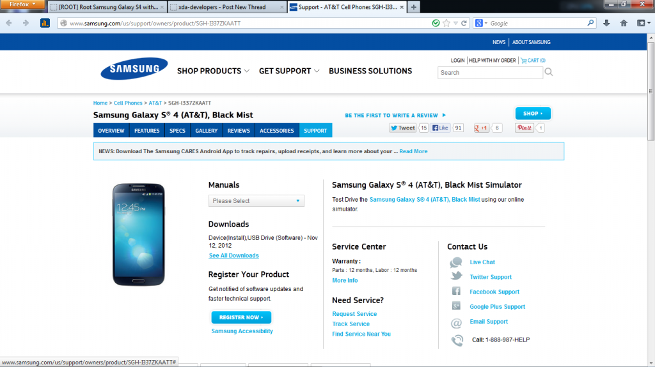The height and width of the screenshot is (367, 655).
Task: Open Request Service link
Action: [354, 313]
